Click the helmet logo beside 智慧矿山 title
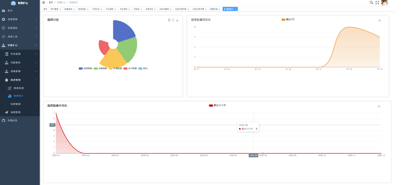 [x=14, y=3]
